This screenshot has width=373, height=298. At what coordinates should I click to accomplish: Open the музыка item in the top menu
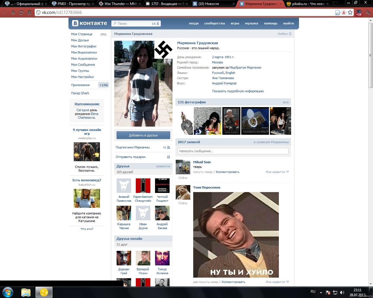[251, 23]
